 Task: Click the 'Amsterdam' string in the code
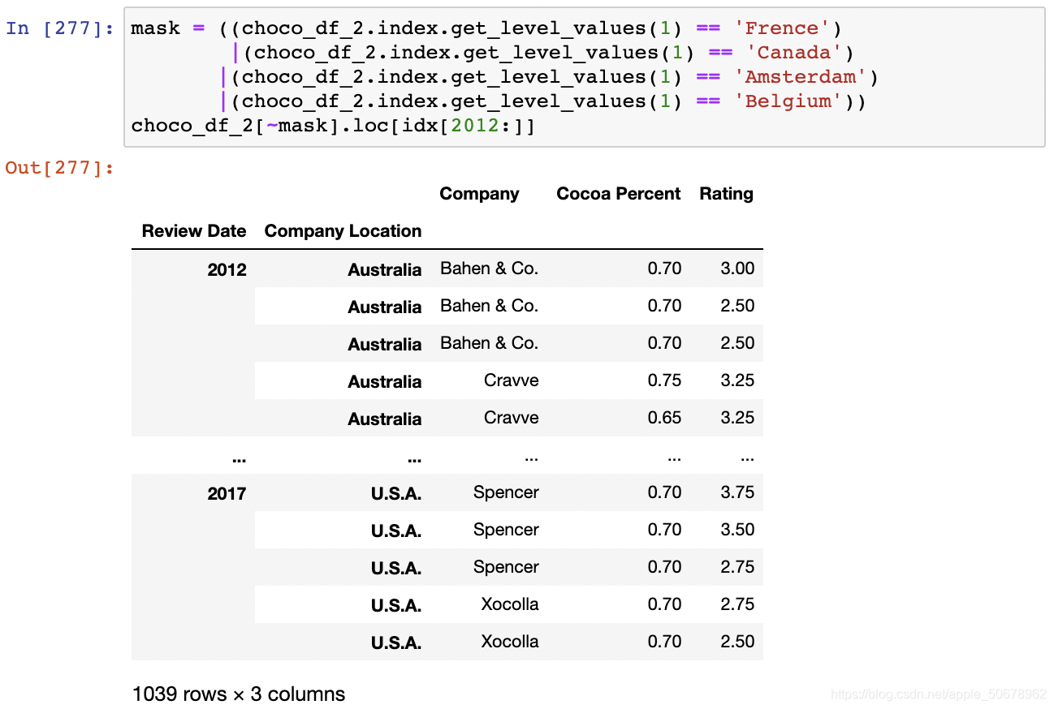[801, 77]
